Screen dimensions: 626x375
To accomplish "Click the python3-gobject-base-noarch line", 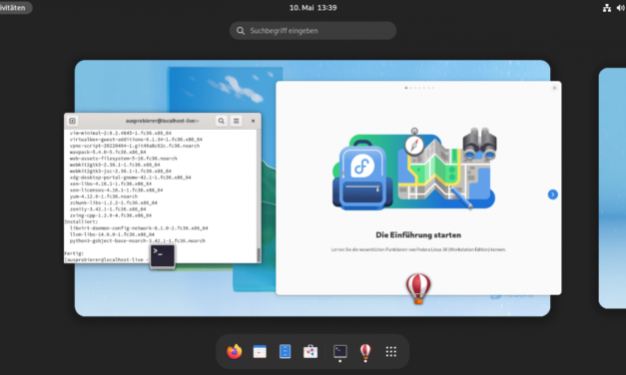I will (138, 241).
